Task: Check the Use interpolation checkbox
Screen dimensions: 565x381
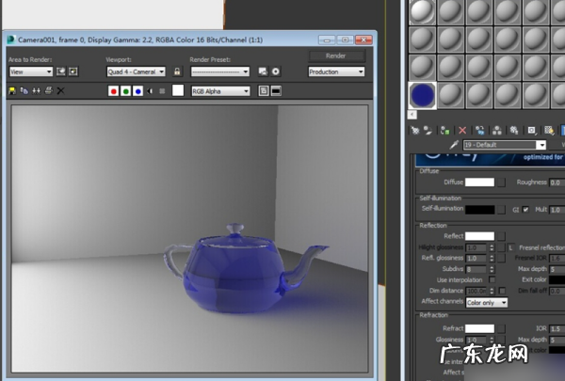Action: click(x=491, y=280)
